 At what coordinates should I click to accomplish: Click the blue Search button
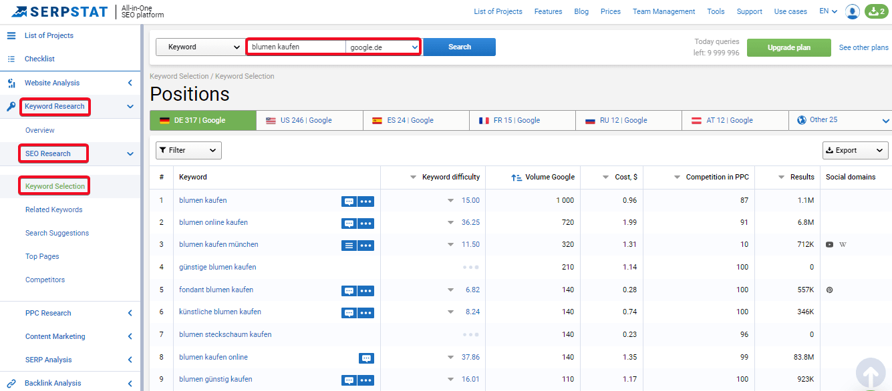click(x=460, y=47)
